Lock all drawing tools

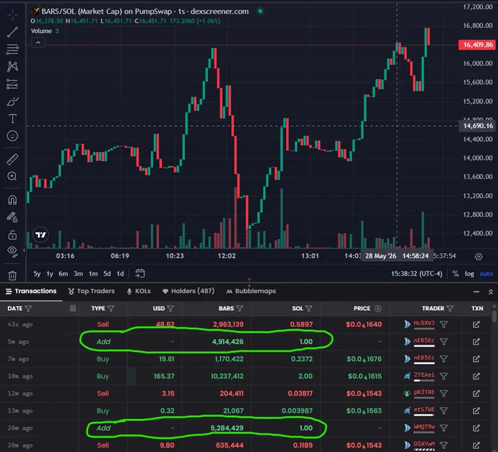point(12,235)
